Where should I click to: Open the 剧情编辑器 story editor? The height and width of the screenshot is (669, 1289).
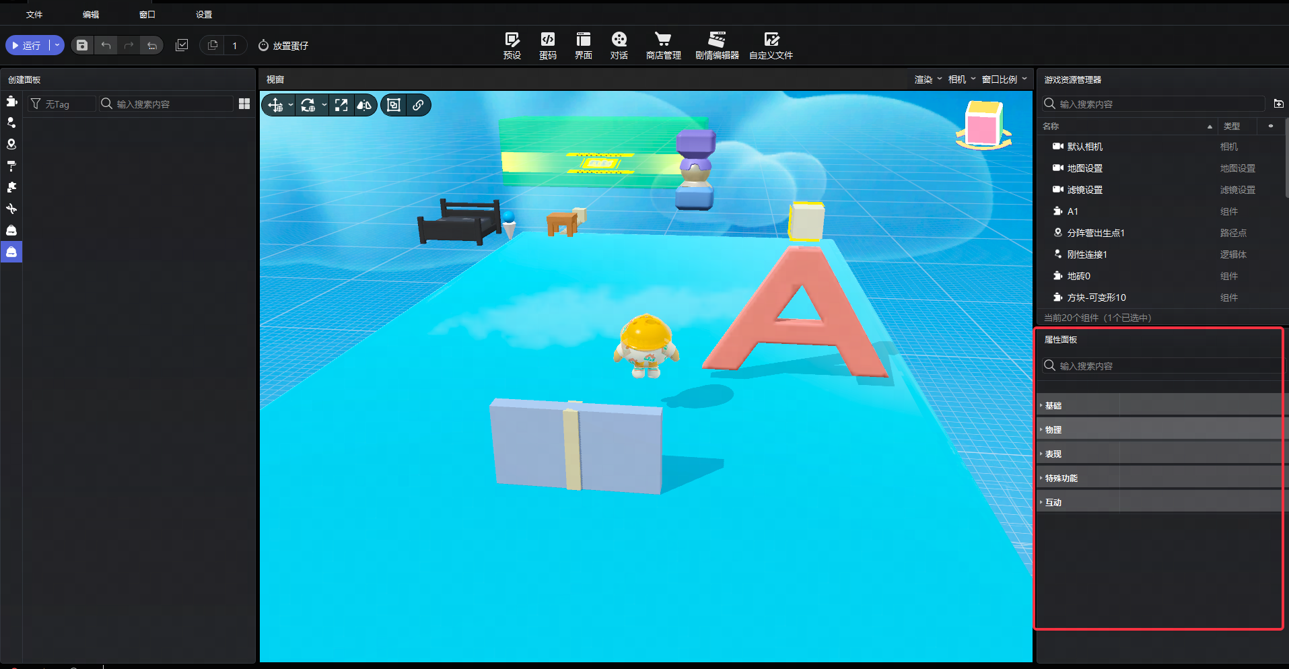tap(717, 46)
